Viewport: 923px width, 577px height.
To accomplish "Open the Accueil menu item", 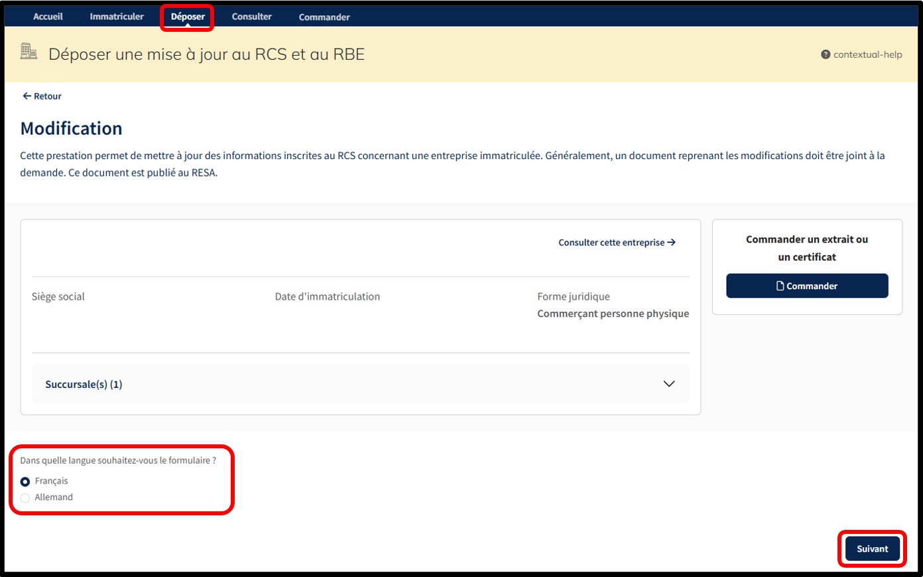I will pos(48,17).
